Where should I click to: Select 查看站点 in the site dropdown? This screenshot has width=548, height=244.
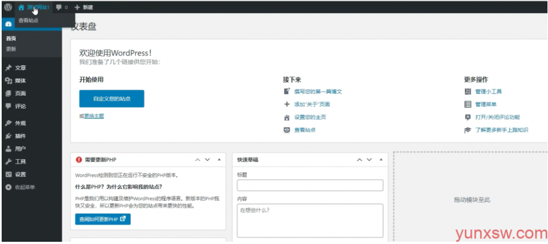click(x=29, y=21)
